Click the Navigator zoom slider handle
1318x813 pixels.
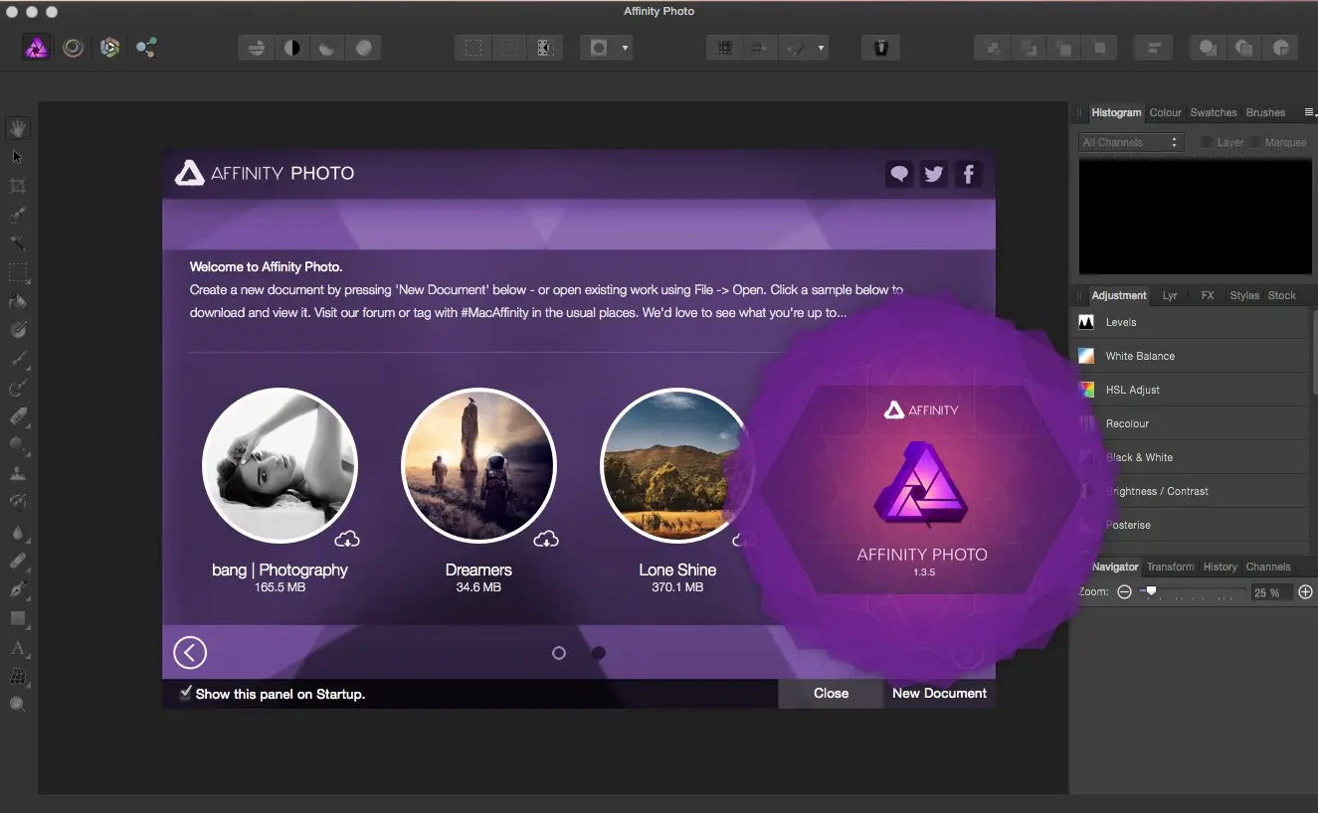click(x=1151, y=591)
